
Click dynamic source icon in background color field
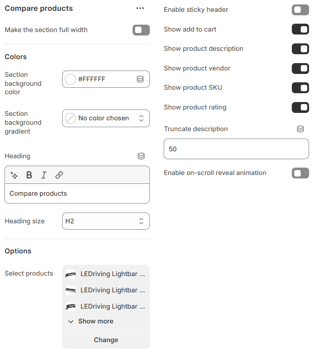tap(140, 79)
